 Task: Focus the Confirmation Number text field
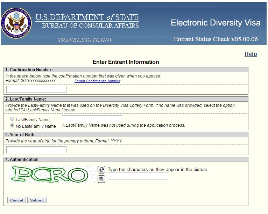click(x=36, y=89)
